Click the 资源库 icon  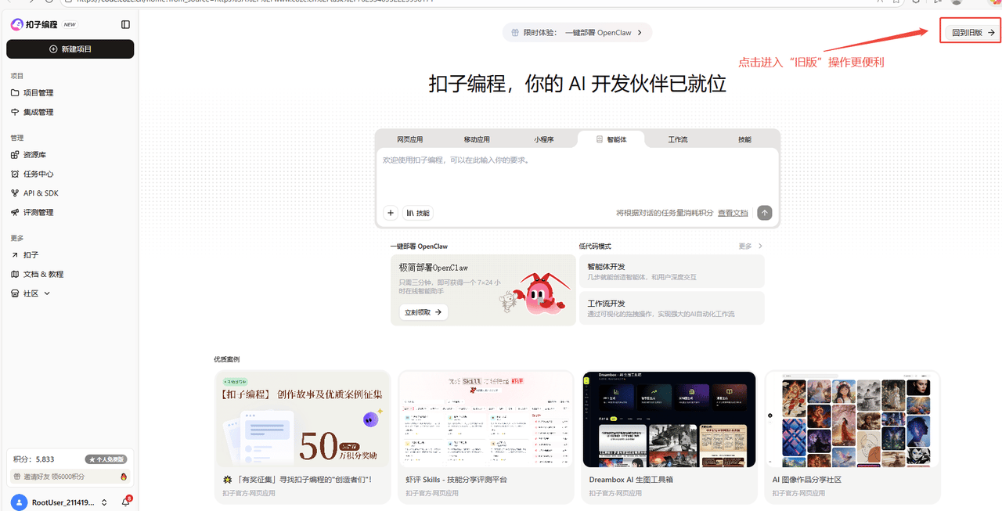click(x=16, y=155)
